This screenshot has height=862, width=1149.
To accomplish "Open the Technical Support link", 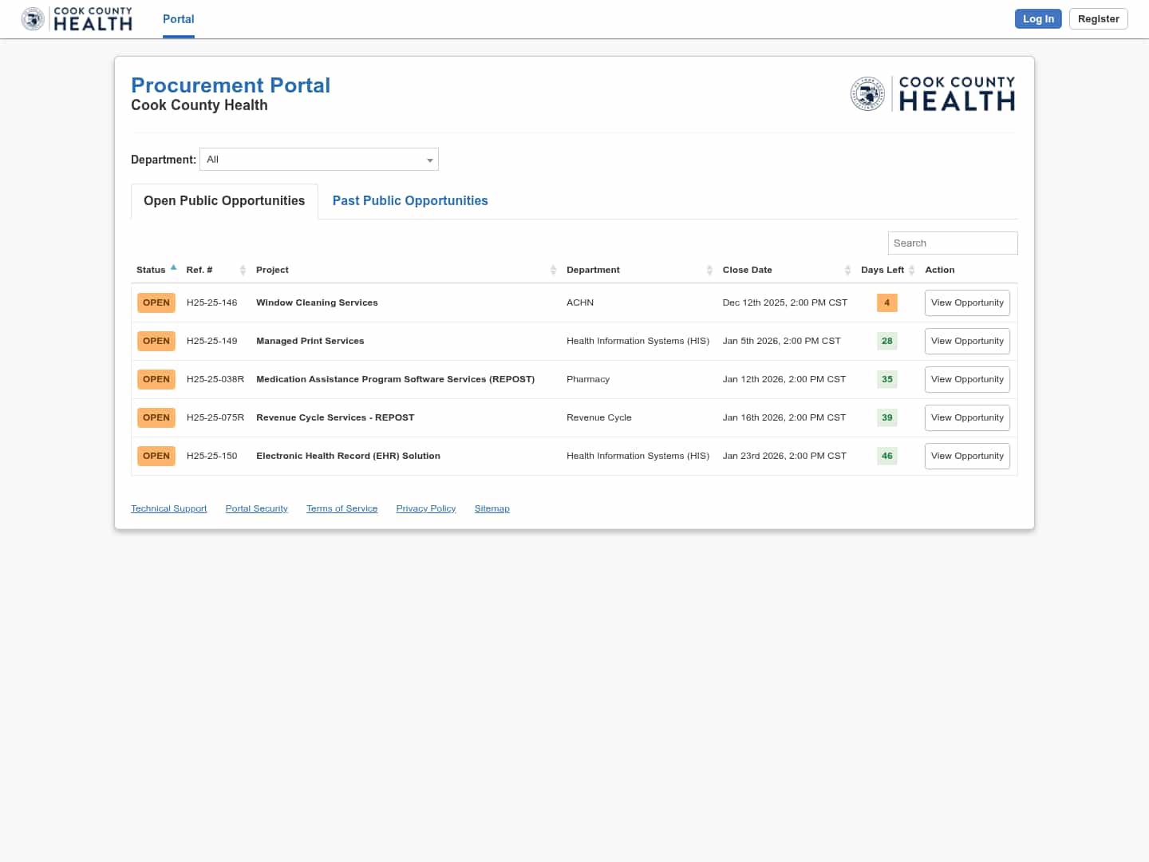I will [x=168, y=509].
